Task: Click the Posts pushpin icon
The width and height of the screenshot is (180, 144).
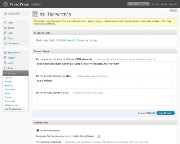Action: click(x=5, y=23)
